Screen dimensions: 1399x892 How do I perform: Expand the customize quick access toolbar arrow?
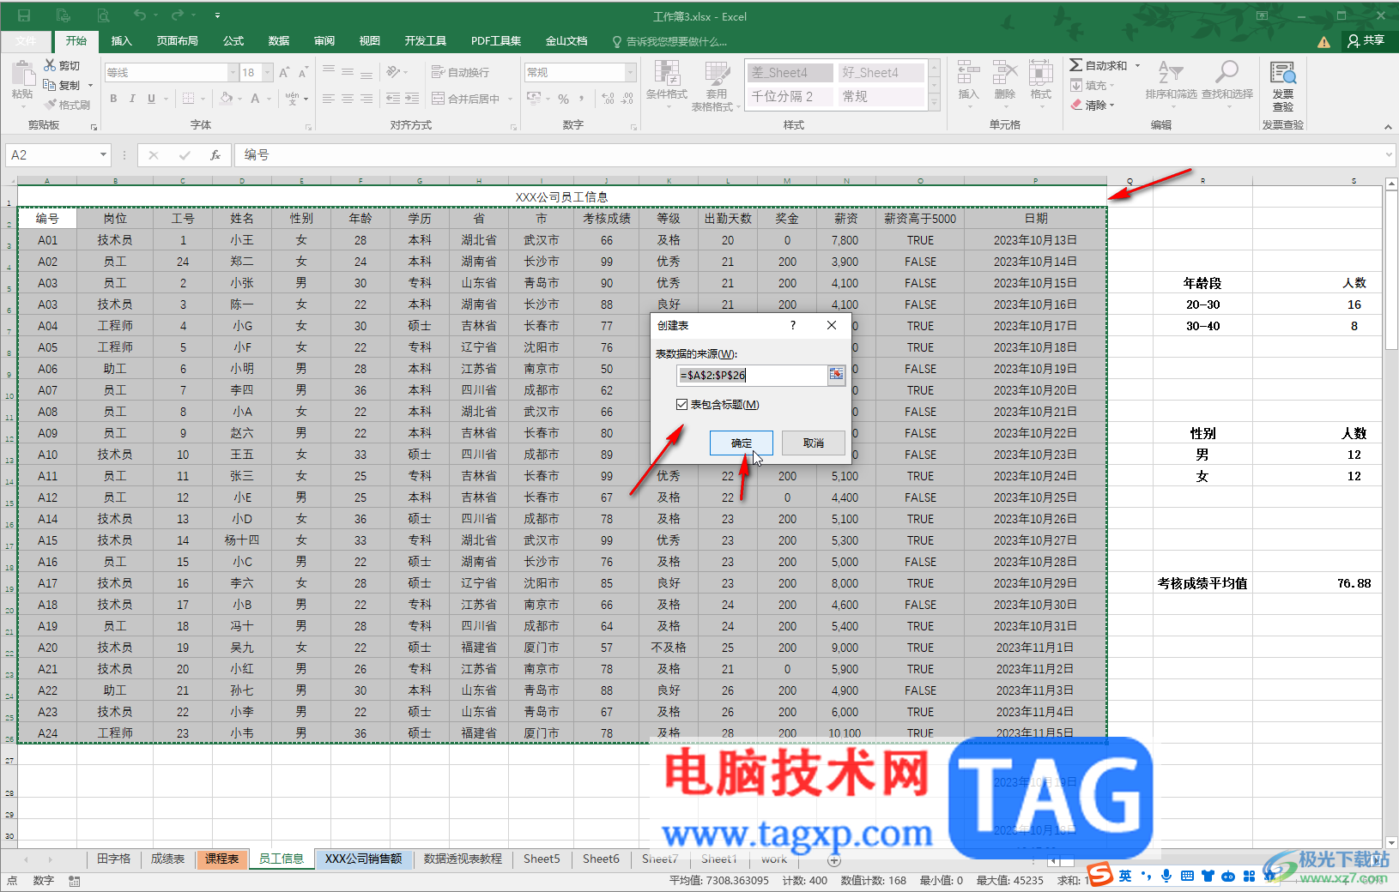[x=217, y=15]
